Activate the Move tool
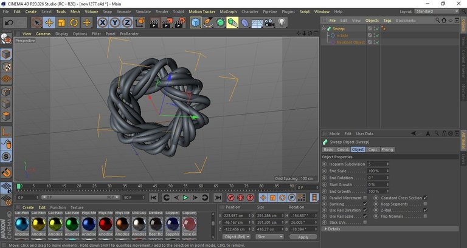467x248 pixels. pos(49,22)
